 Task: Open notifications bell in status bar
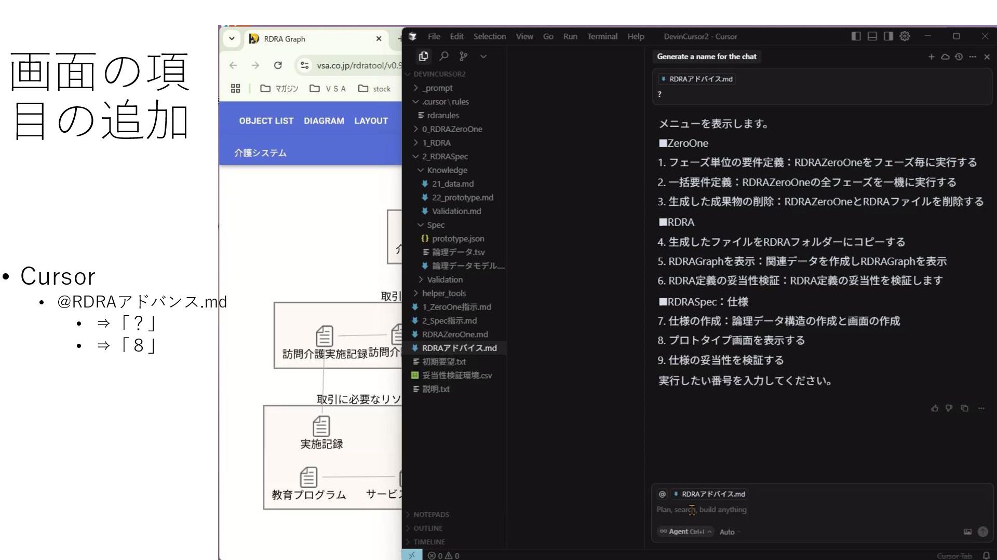(986, 555)
